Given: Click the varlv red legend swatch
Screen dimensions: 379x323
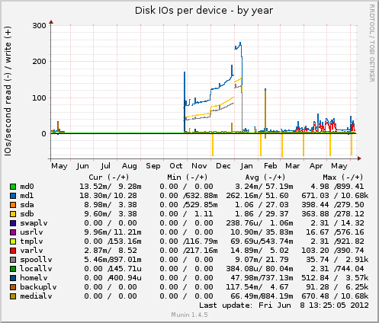Looking at the screenshot, I should click(13, 251).
